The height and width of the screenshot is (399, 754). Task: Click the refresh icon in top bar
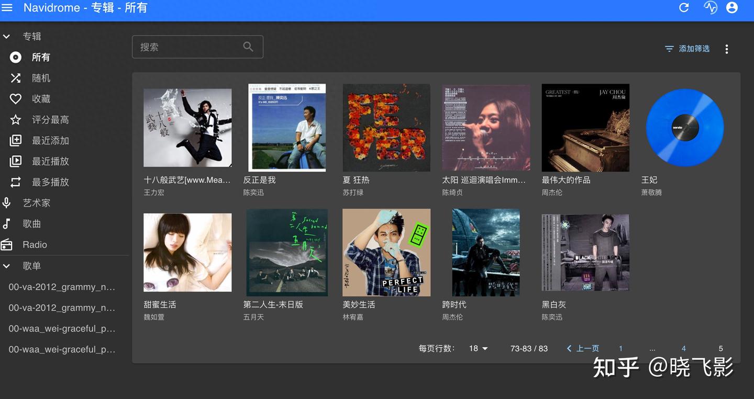[x=684, y=7]
